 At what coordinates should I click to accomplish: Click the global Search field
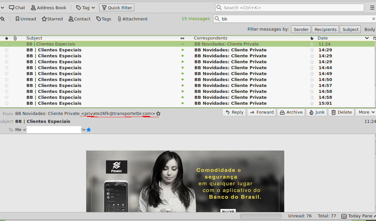pyautogui.click(x=290, y=8)
